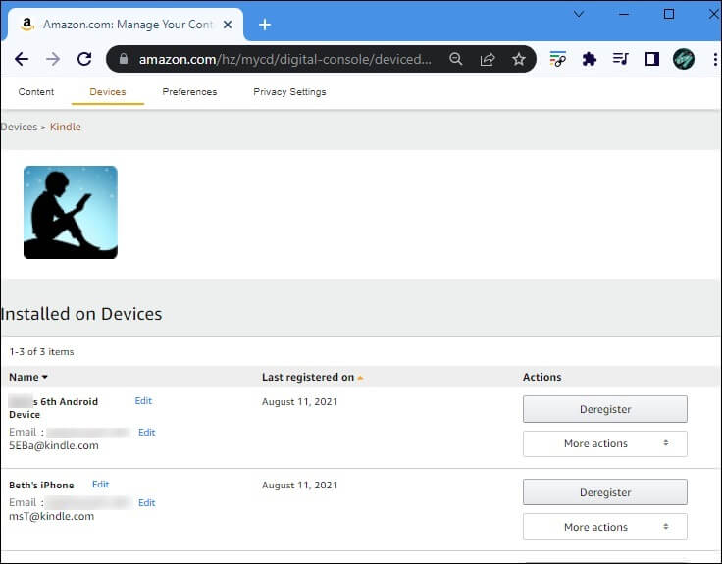Open More actions for 6th Android Device

(605, 443)
